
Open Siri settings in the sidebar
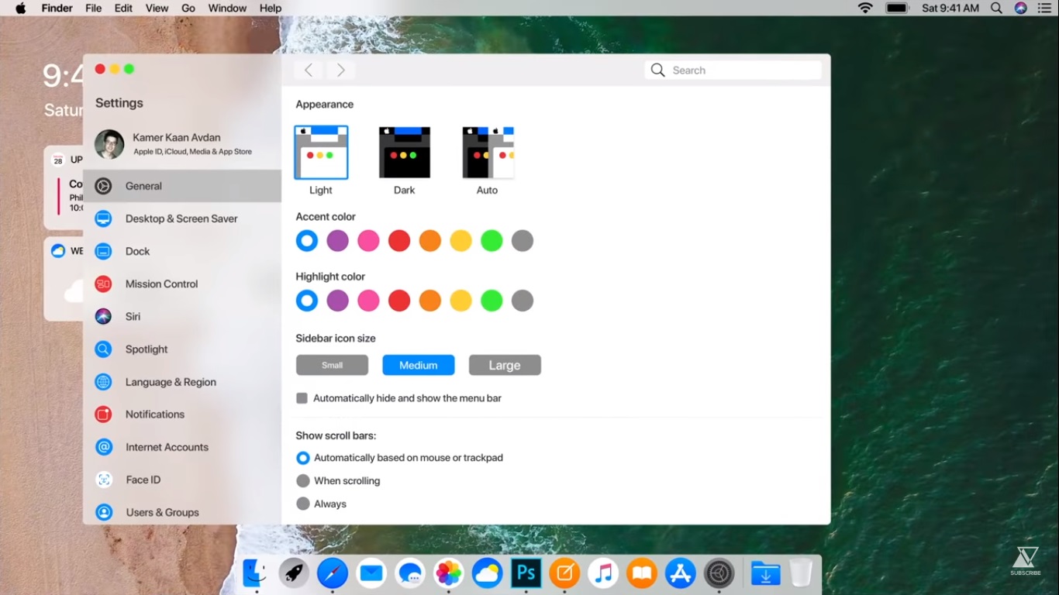(x=182, y=316)
